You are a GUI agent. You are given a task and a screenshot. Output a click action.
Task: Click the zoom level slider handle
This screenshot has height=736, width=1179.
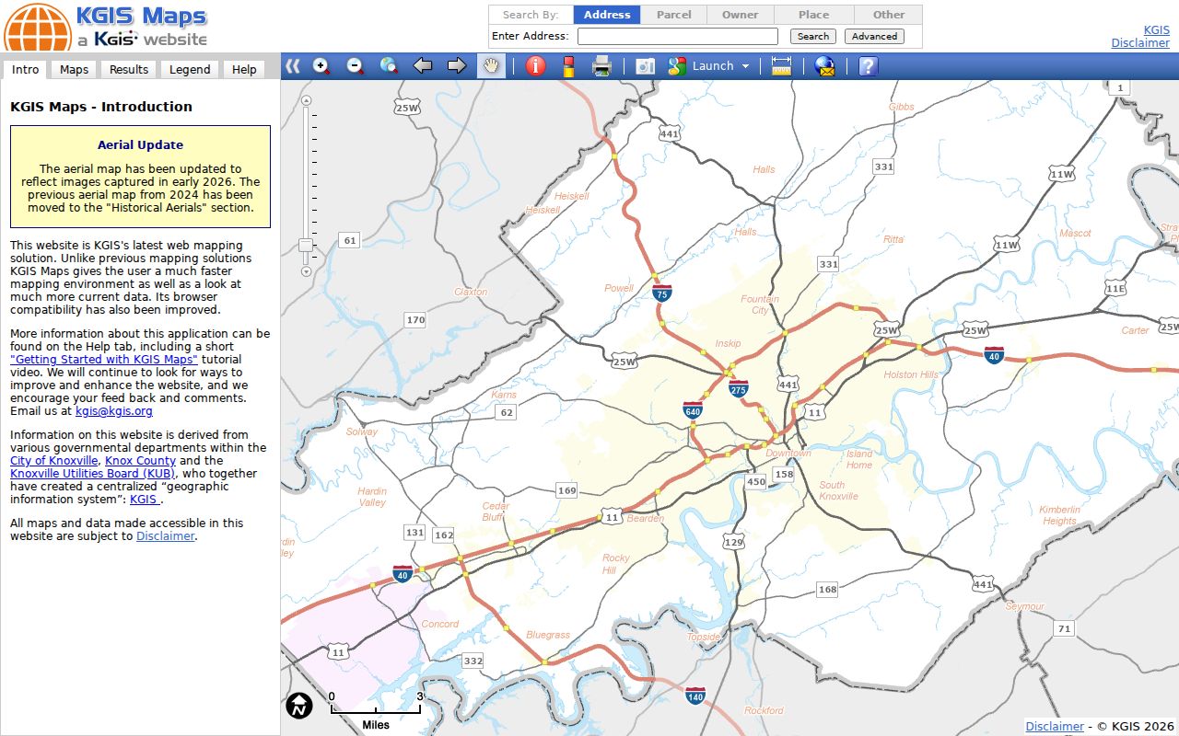tap(307, 246)
